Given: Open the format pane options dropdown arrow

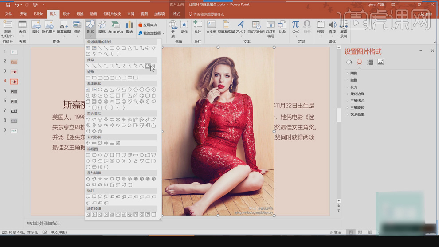Looking at the screenshot, I should (421, 51).
